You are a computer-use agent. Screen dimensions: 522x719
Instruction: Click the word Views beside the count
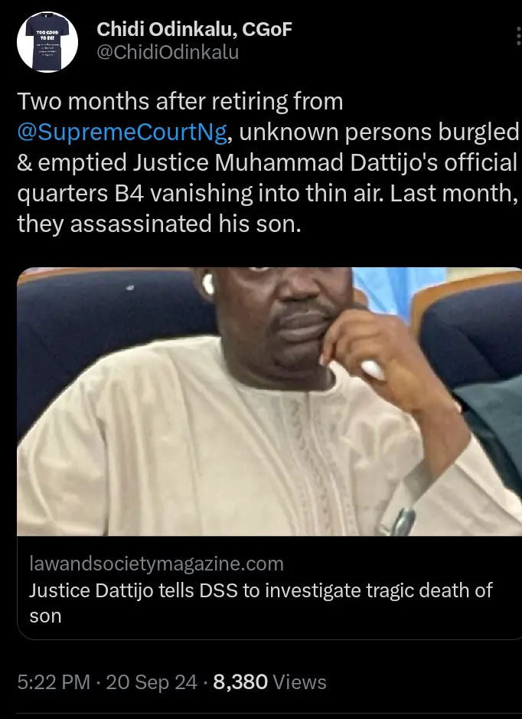point(300,682)
